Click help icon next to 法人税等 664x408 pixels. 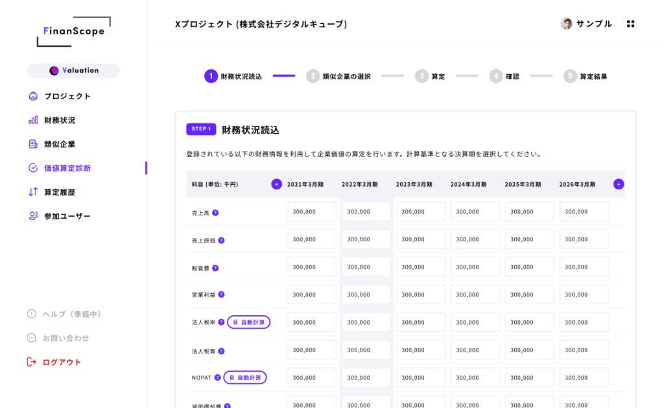pyautogui.click(x=221, y=351)
